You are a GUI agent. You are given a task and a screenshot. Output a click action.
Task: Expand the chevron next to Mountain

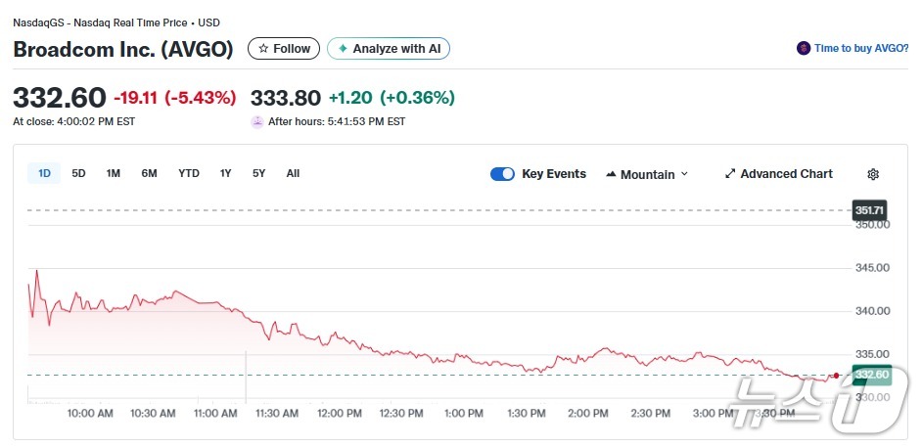click(x=684, y=174)
